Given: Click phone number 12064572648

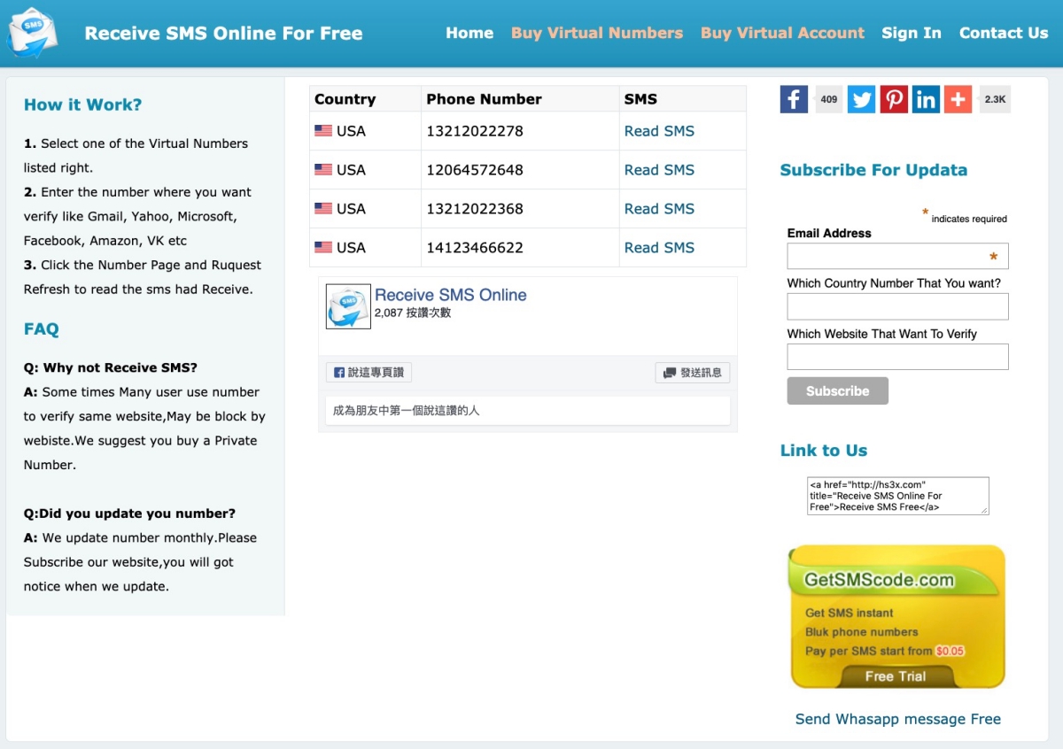Looking at the screenshot, I should point(475,170).
